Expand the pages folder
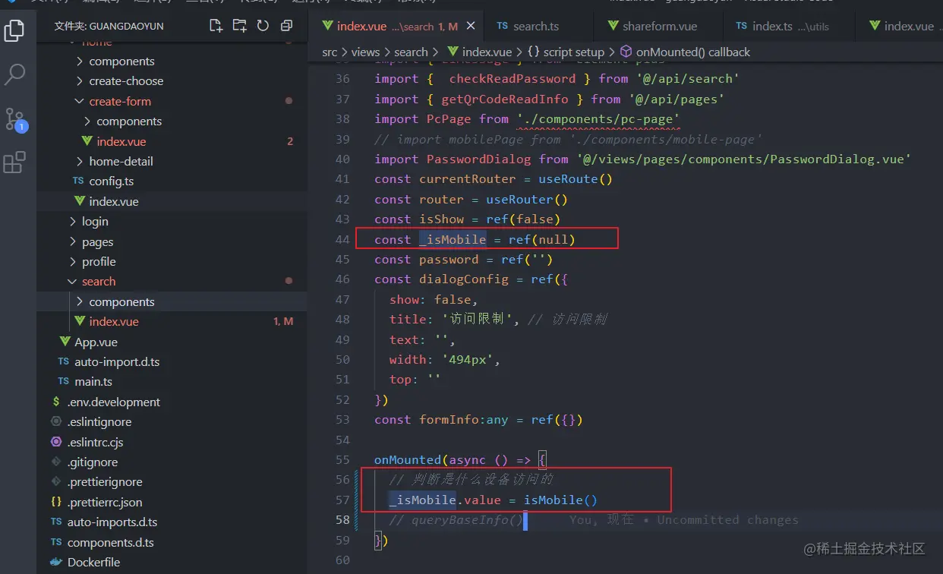943x574 pixels. point(97,241)
